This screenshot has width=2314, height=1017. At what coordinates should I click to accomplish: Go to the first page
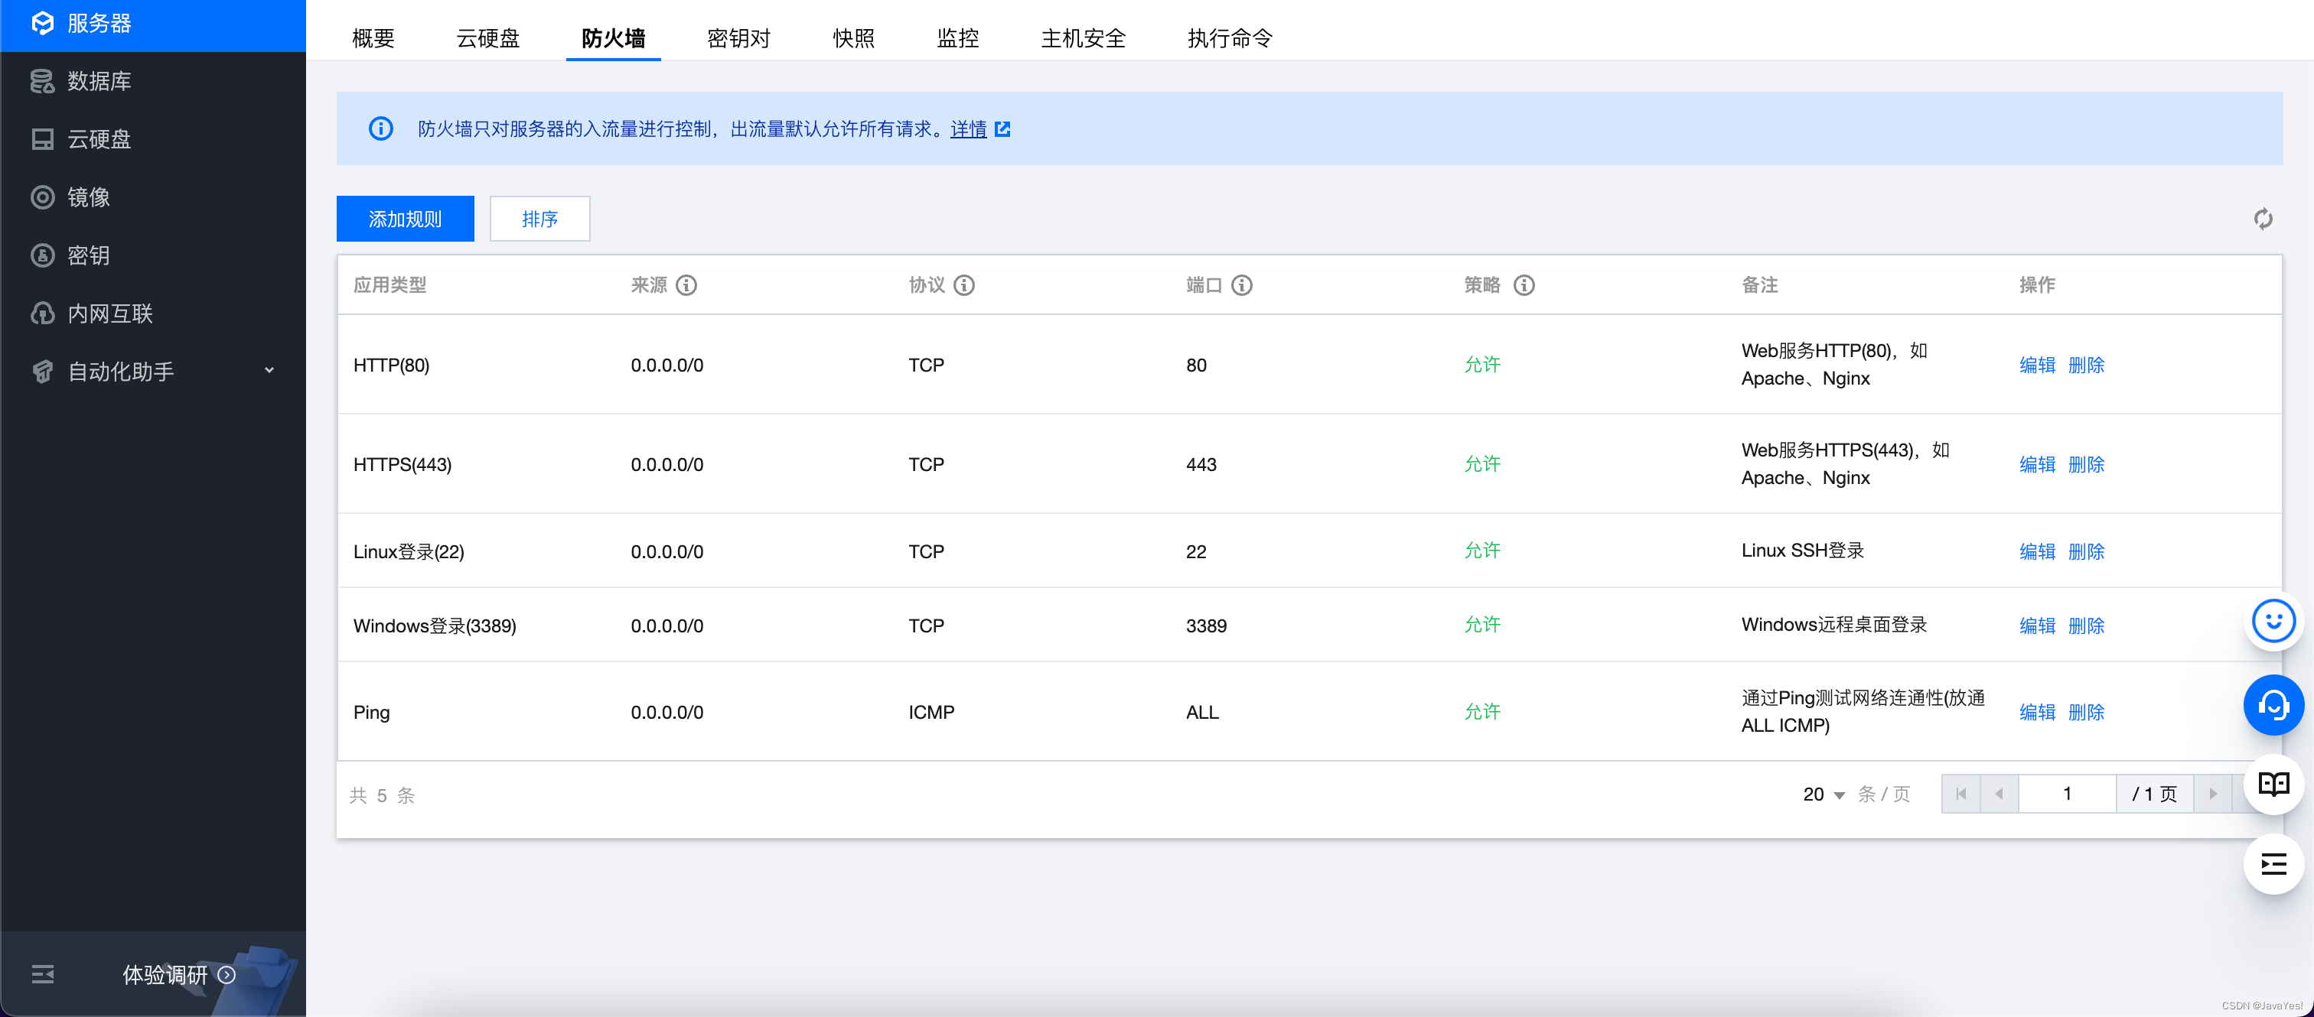1961,794
